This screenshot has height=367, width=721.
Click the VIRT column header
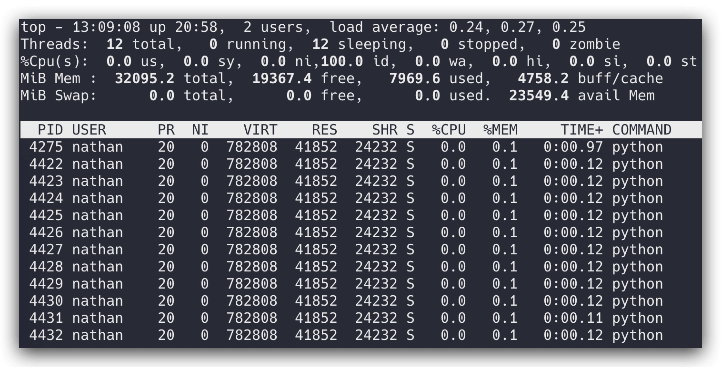click(260, 130)
